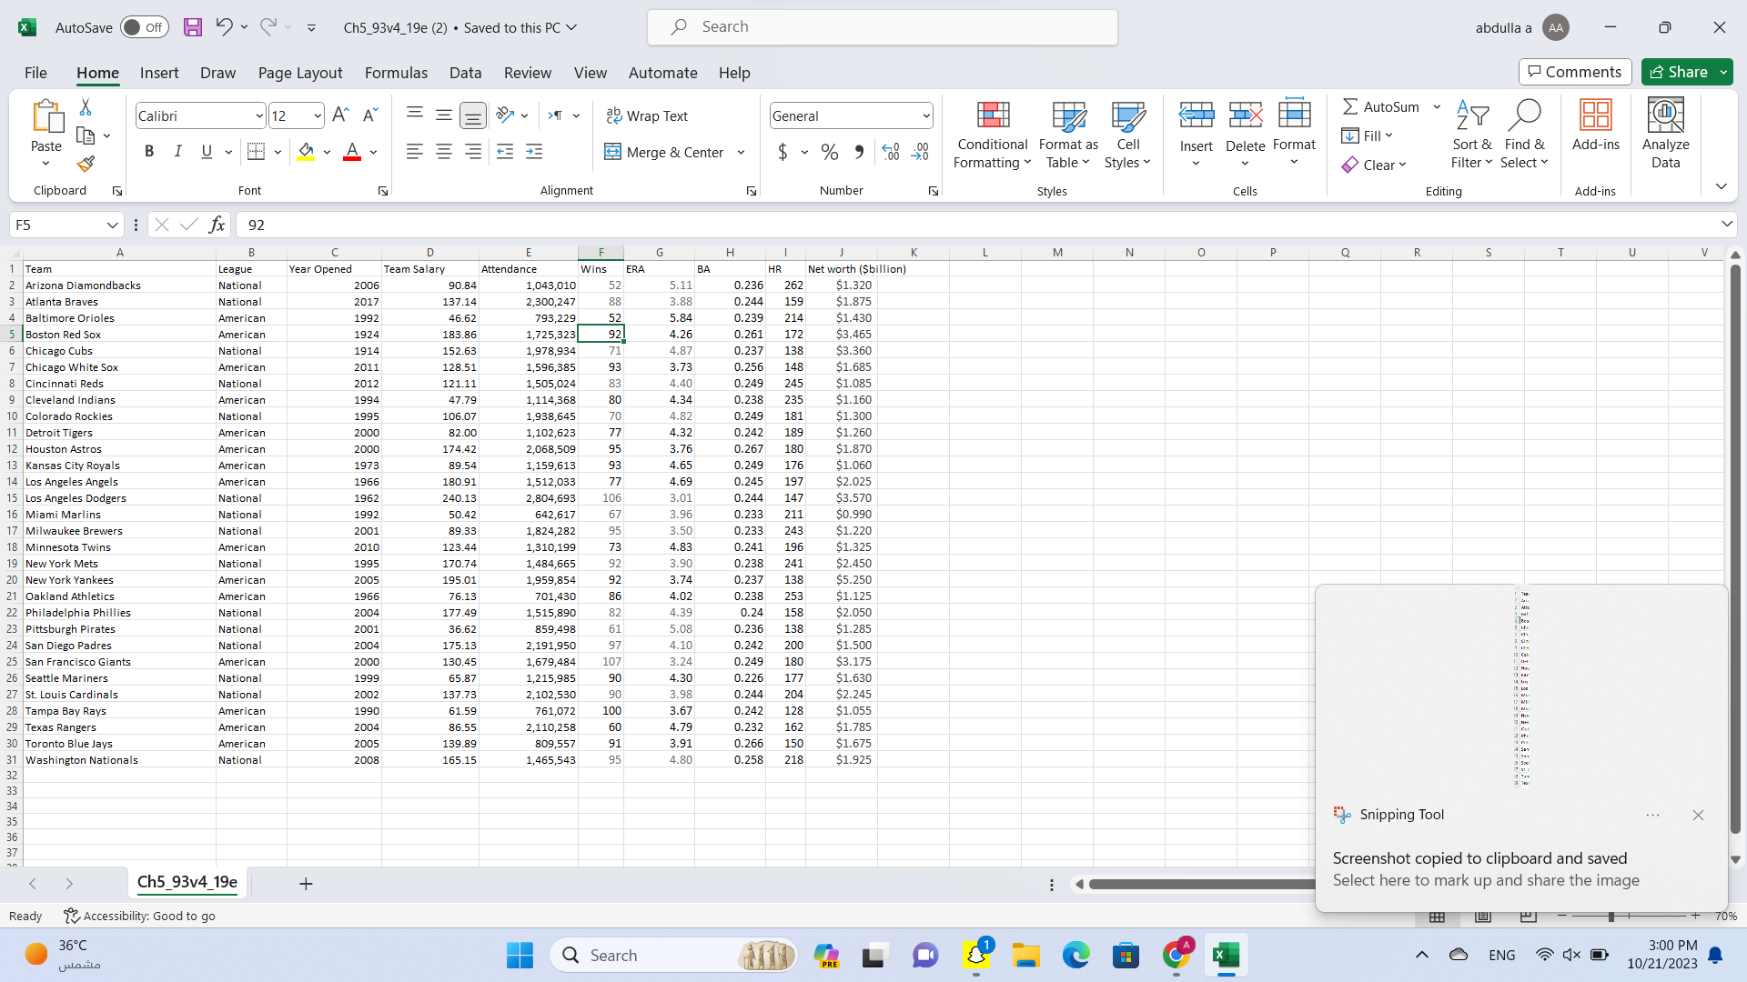Viewport: 1747px width, 982px height.
Task: Click the Accounting dollar format icon
Action: click(x=783, y=152)
